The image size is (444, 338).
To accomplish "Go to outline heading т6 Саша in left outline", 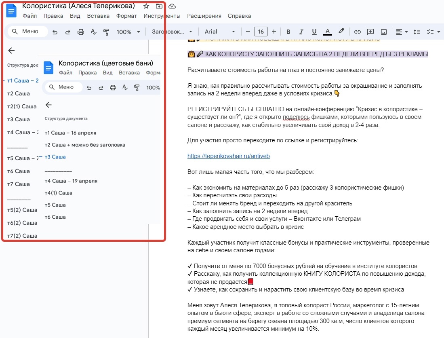I will click(x=19, y=171).
